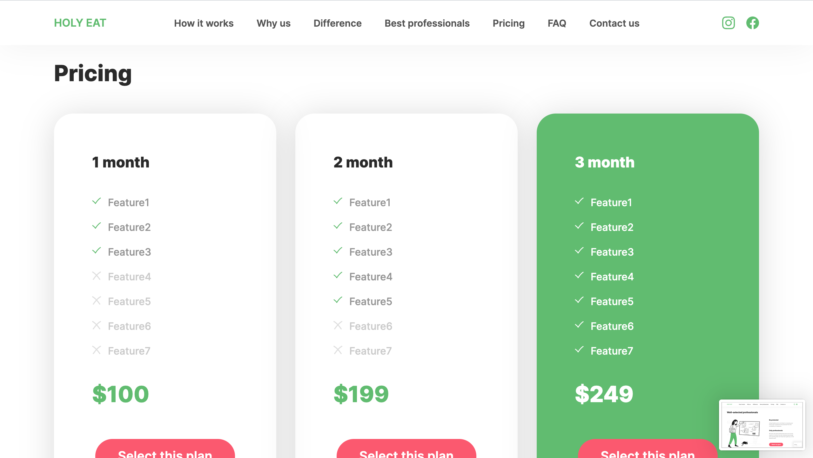Viewport: 813px width, 458px height.
Task: Click the cross icon beside Feature7 in 2 month plan
Action: coord(338,350)
